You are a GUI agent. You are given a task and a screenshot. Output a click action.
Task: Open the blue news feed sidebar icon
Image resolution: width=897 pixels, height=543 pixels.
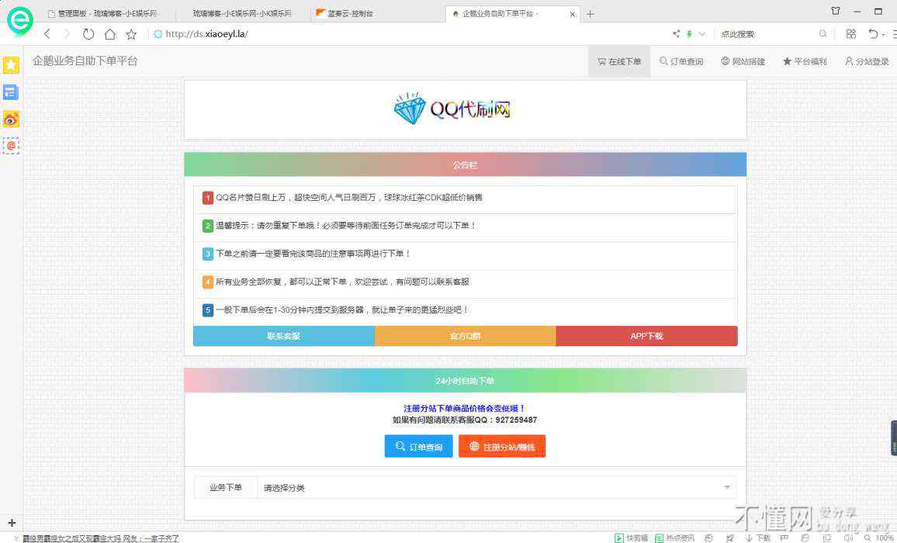point(11,92)
